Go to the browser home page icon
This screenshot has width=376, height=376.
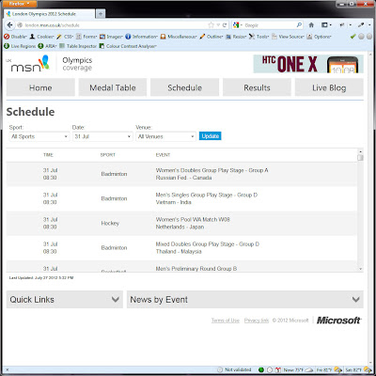click(x=311, y=24)
